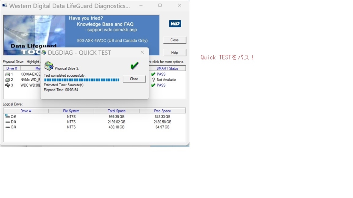Click the DLGDIAG dialog title icon

point(44,53)
